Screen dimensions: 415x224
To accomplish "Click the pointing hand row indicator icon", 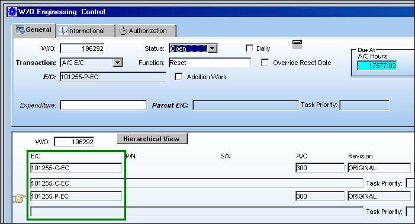I will click(x=20, y=198).
